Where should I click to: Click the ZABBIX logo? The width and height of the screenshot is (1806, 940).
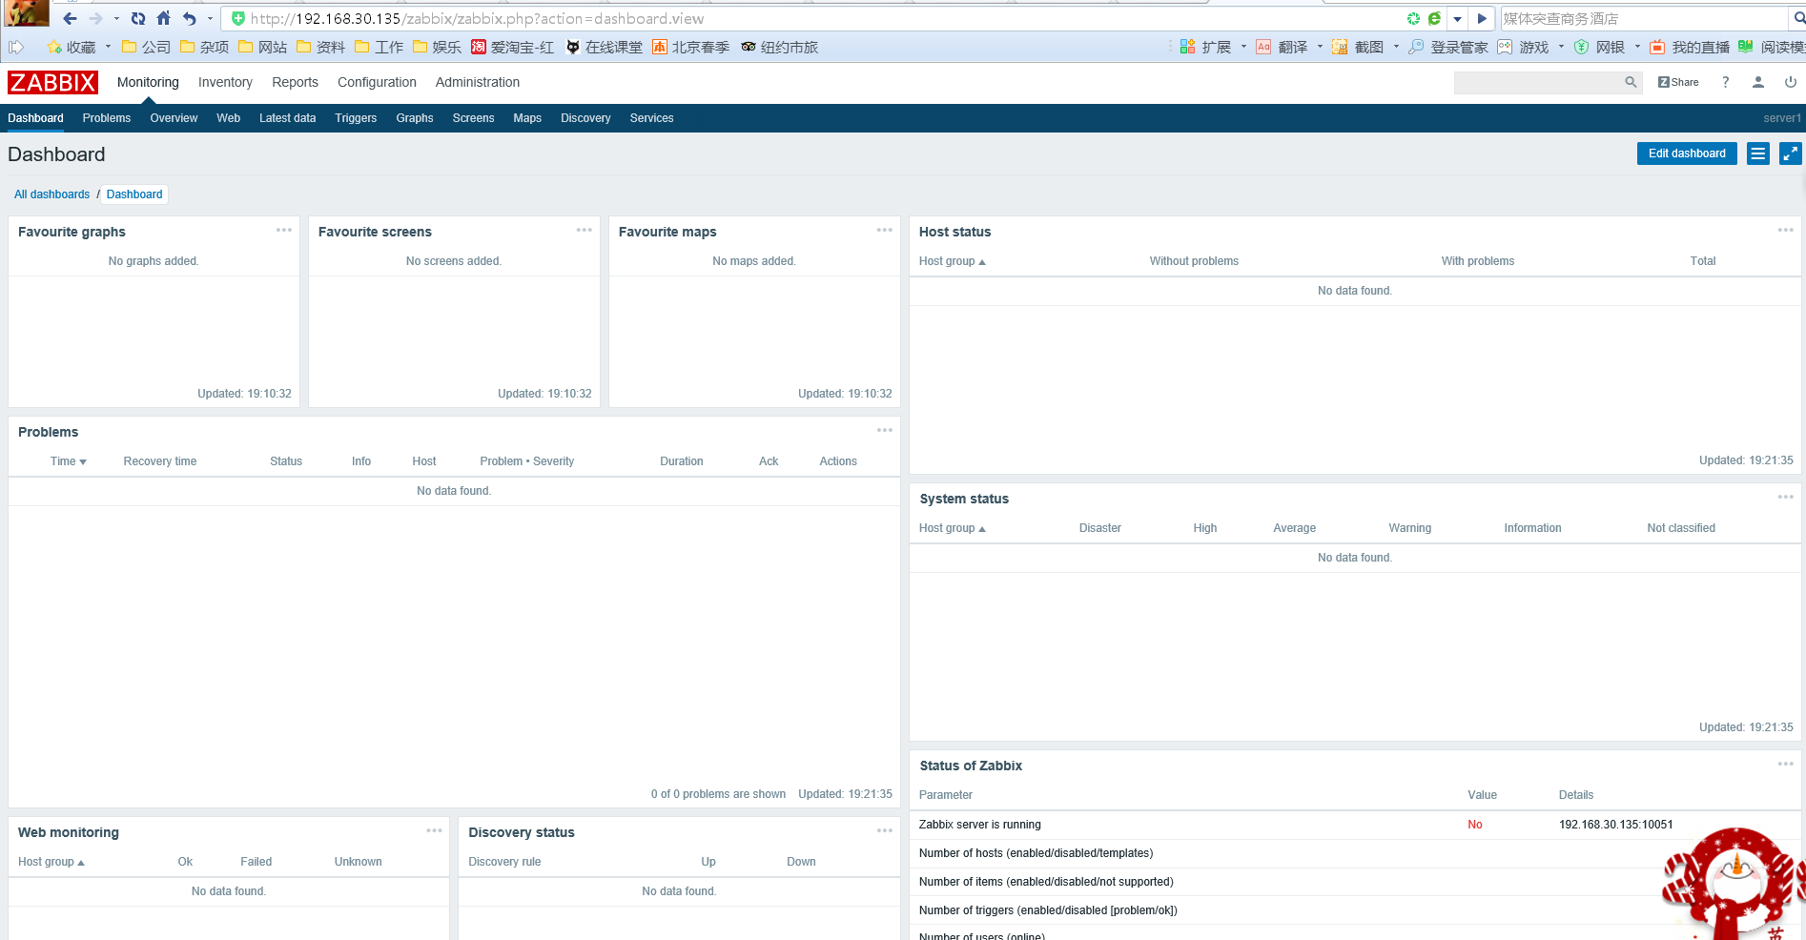(x=52, y=82)
